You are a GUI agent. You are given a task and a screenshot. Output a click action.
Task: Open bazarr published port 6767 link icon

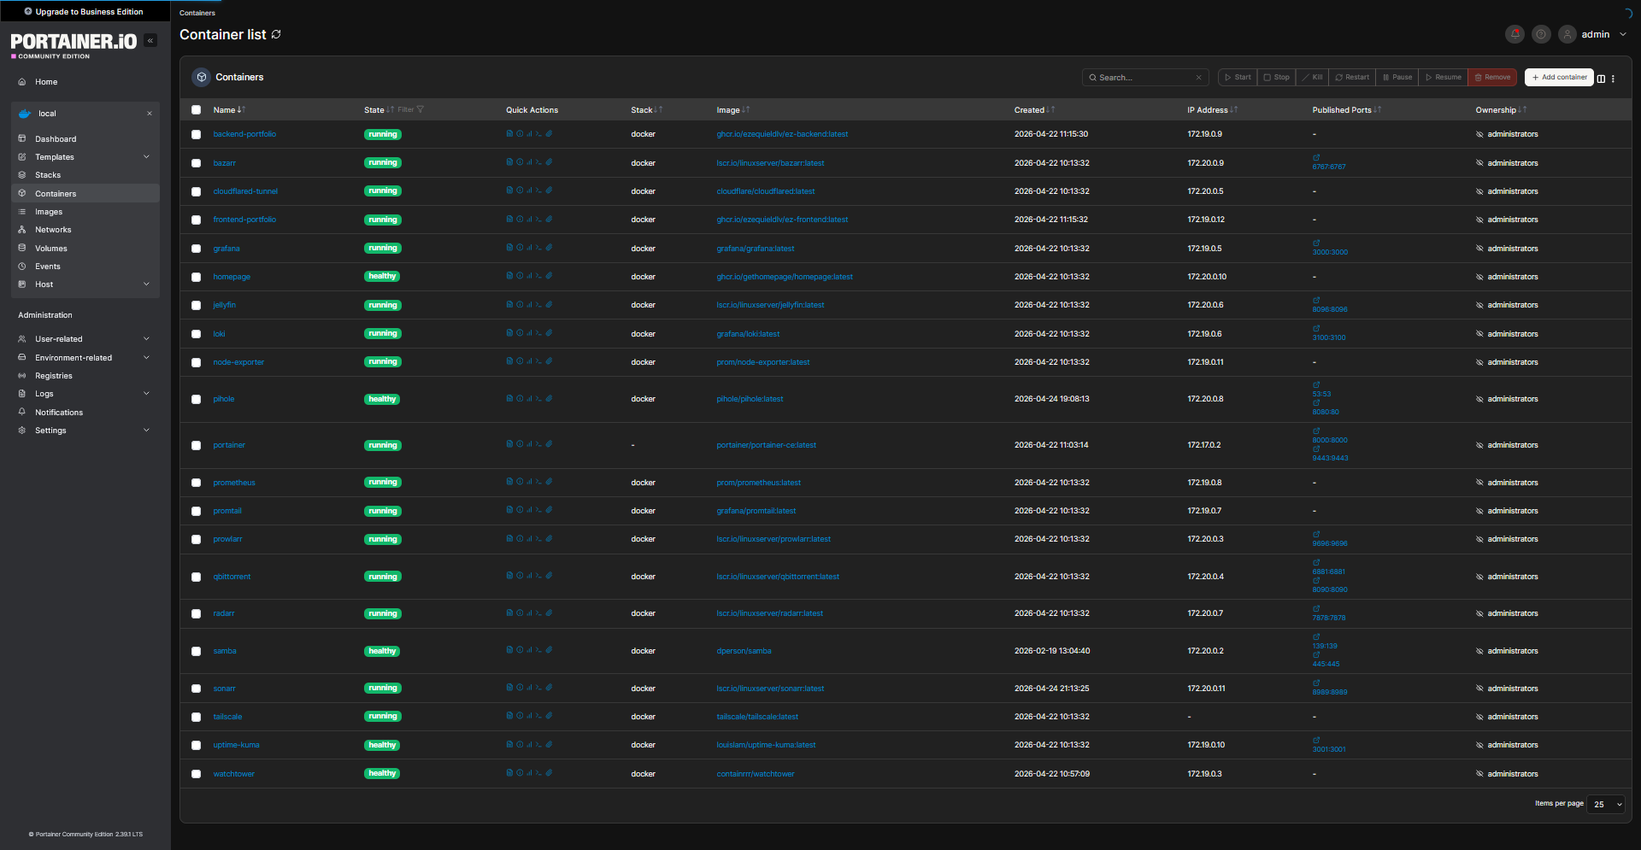(x=1316, y=157)
